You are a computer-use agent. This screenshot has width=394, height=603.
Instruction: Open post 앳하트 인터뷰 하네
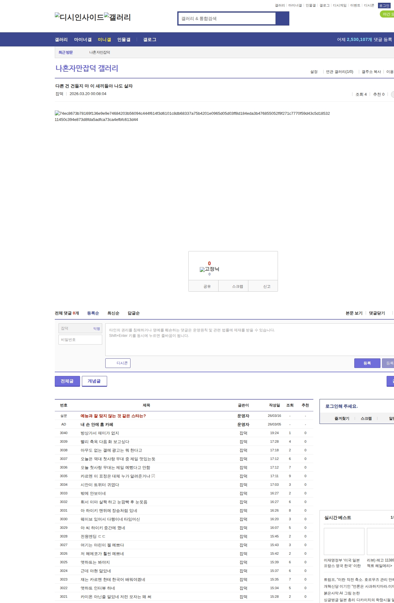[98, 588]
